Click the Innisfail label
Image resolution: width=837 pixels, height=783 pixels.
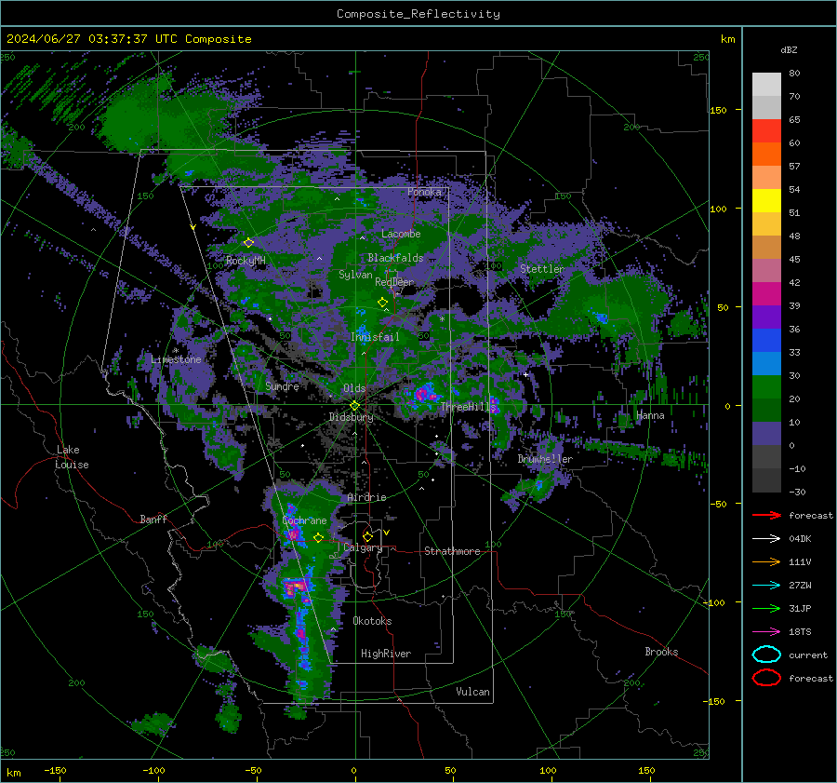(x=375, y=337)
